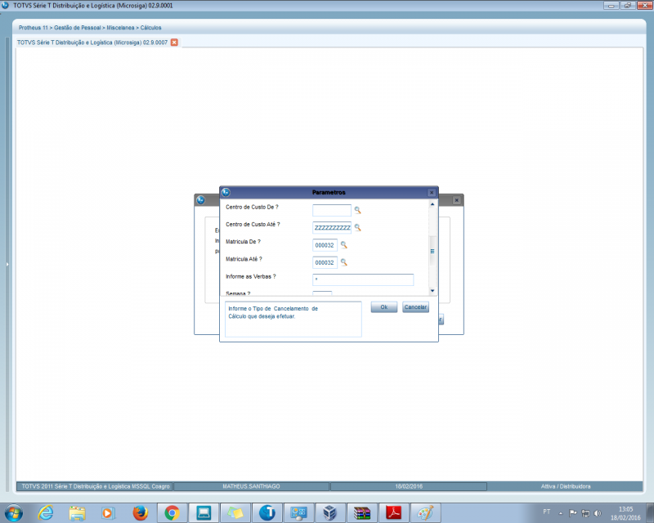Click the Matricula Até label

pos(244,259)
